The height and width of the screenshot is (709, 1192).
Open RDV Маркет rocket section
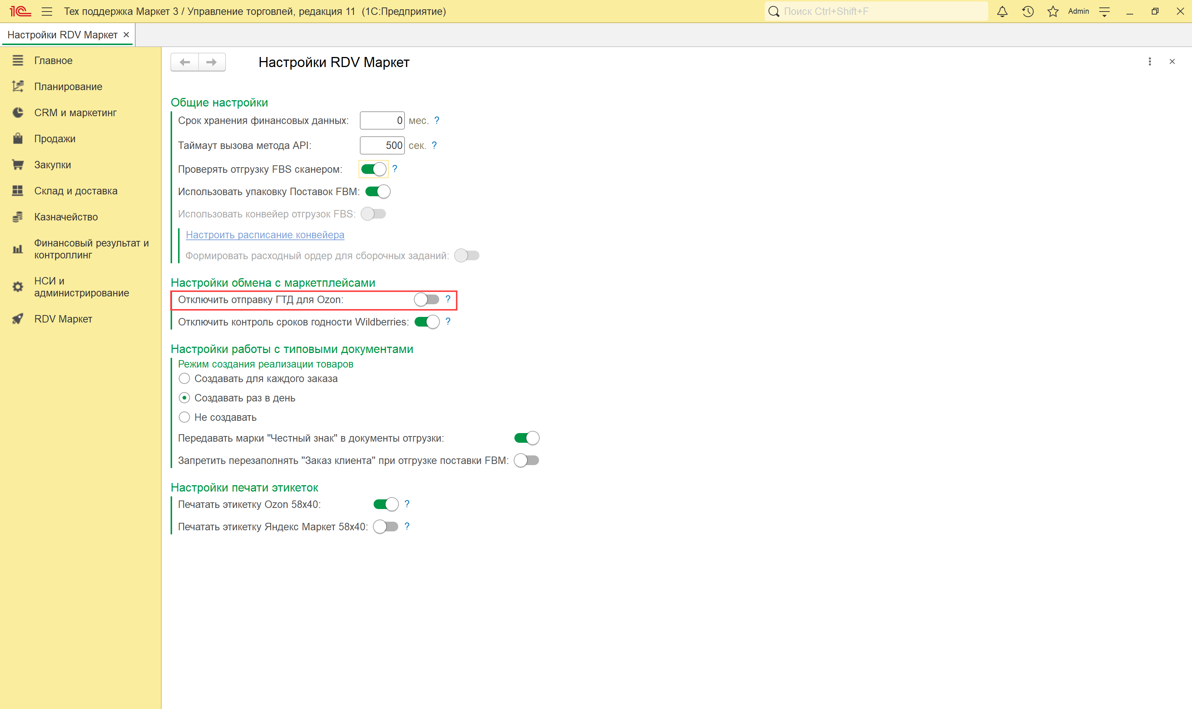(x=63, y=319)
